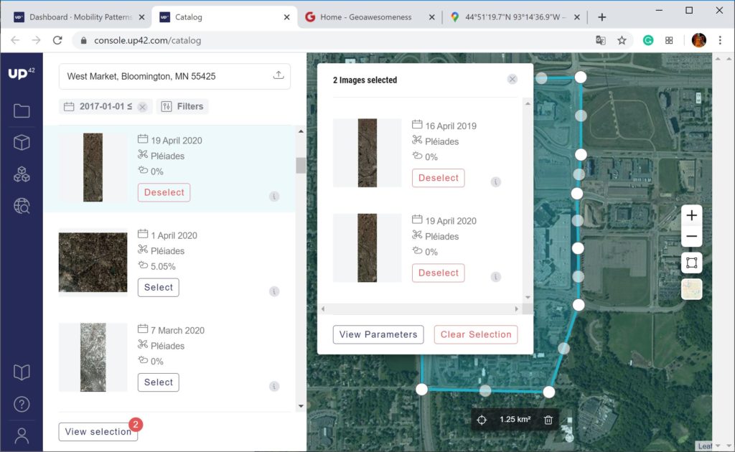Show info for 1 April 2020 result
This screenshot has width=735, height=452.
click(x=275, y=291)
